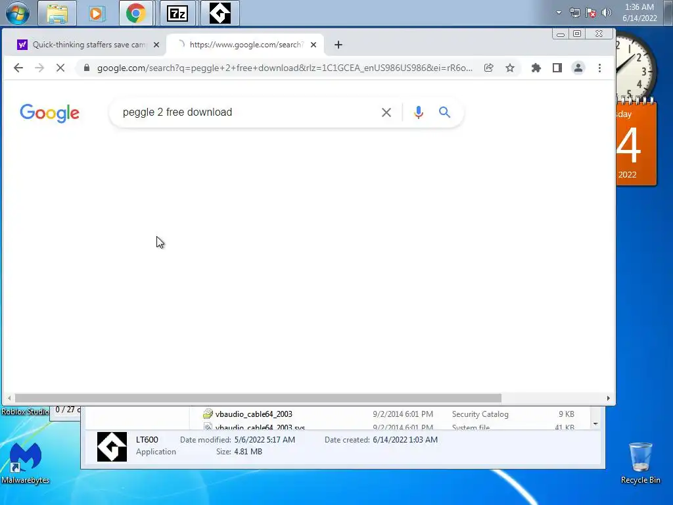Viewport: 673px width, 505px height.
Task: Toggle the Chrome side panel
Action: click(557, 68)
